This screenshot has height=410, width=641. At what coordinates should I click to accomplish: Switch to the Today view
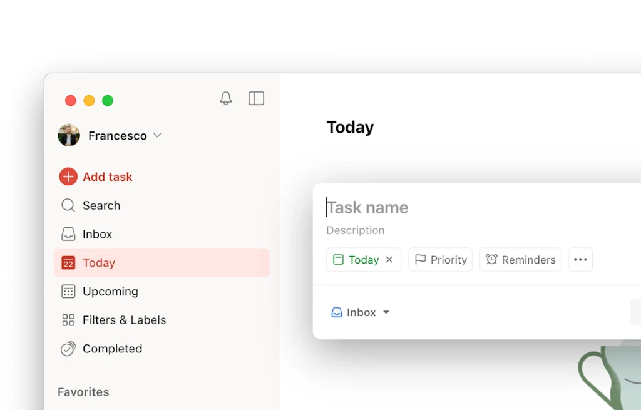[99, 263]
